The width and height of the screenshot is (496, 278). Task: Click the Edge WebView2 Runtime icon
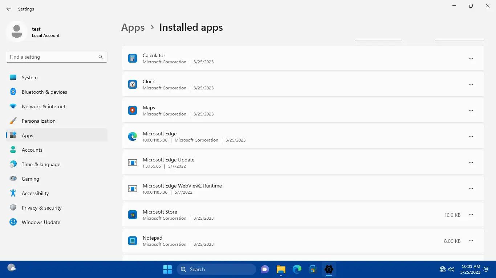click(133, 189)
